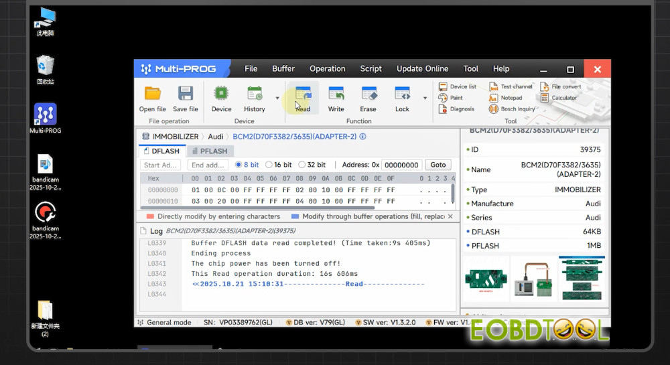Switch to 32 bit display mode
This screenshot has height=365, width=670.
pyautogui.click(x=302, y=165)
